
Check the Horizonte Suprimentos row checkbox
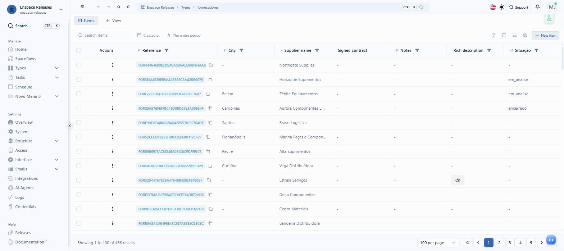(79, 79)
